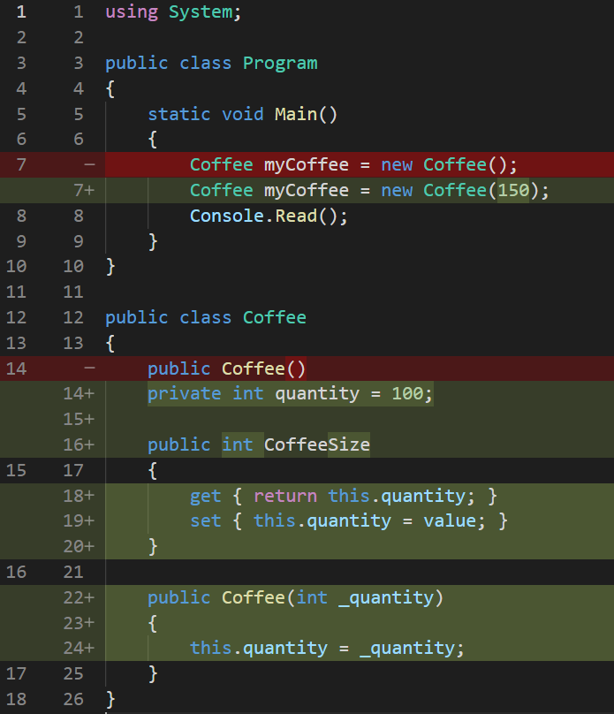Click added line number 22+ in gutter
Viewport: 614px width, 714px height.
coord(79,598)
